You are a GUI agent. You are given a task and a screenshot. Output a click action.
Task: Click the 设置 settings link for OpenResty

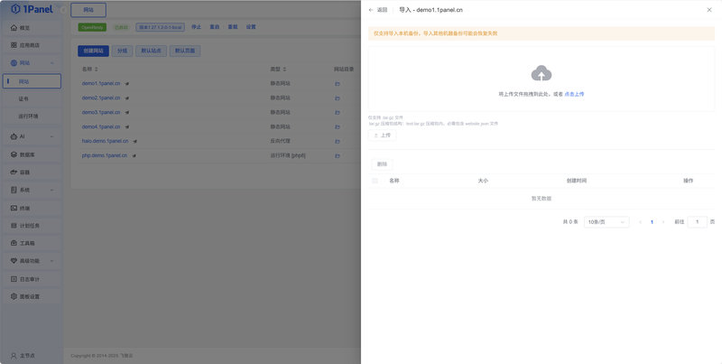tap(251, 27)
